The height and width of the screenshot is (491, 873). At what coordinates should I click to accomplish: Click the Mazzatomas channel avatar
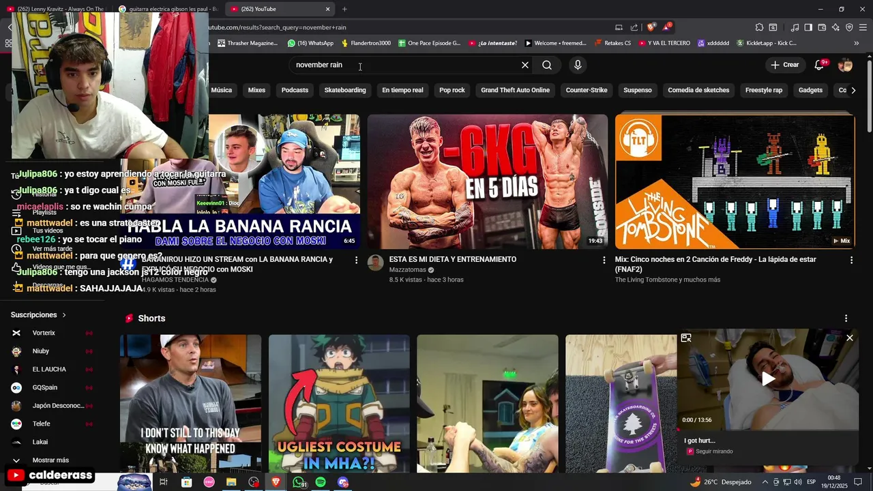pos(376,263)
